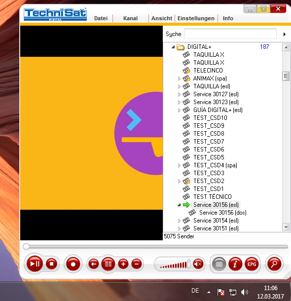
Task: Open the Action Center flag icon
Action: [220, 292]
